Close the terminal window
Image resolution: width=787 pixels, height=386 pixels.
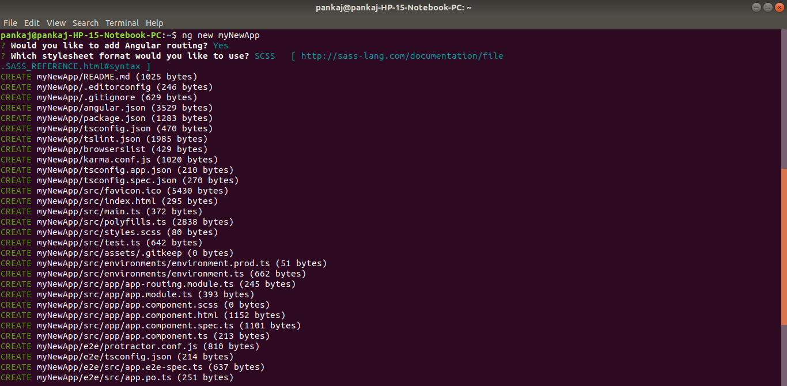(x=778, y=7)
